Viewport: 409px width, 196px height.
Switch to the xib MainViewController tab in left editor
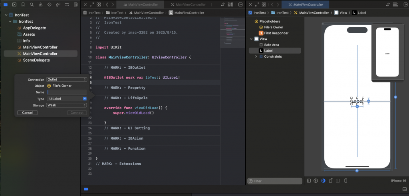[x=189, y=4]
